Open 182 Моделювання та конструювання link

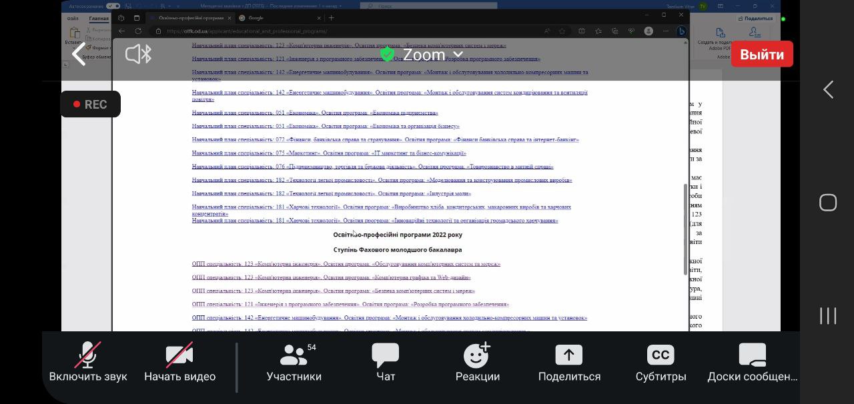click(x=382, y=180)
